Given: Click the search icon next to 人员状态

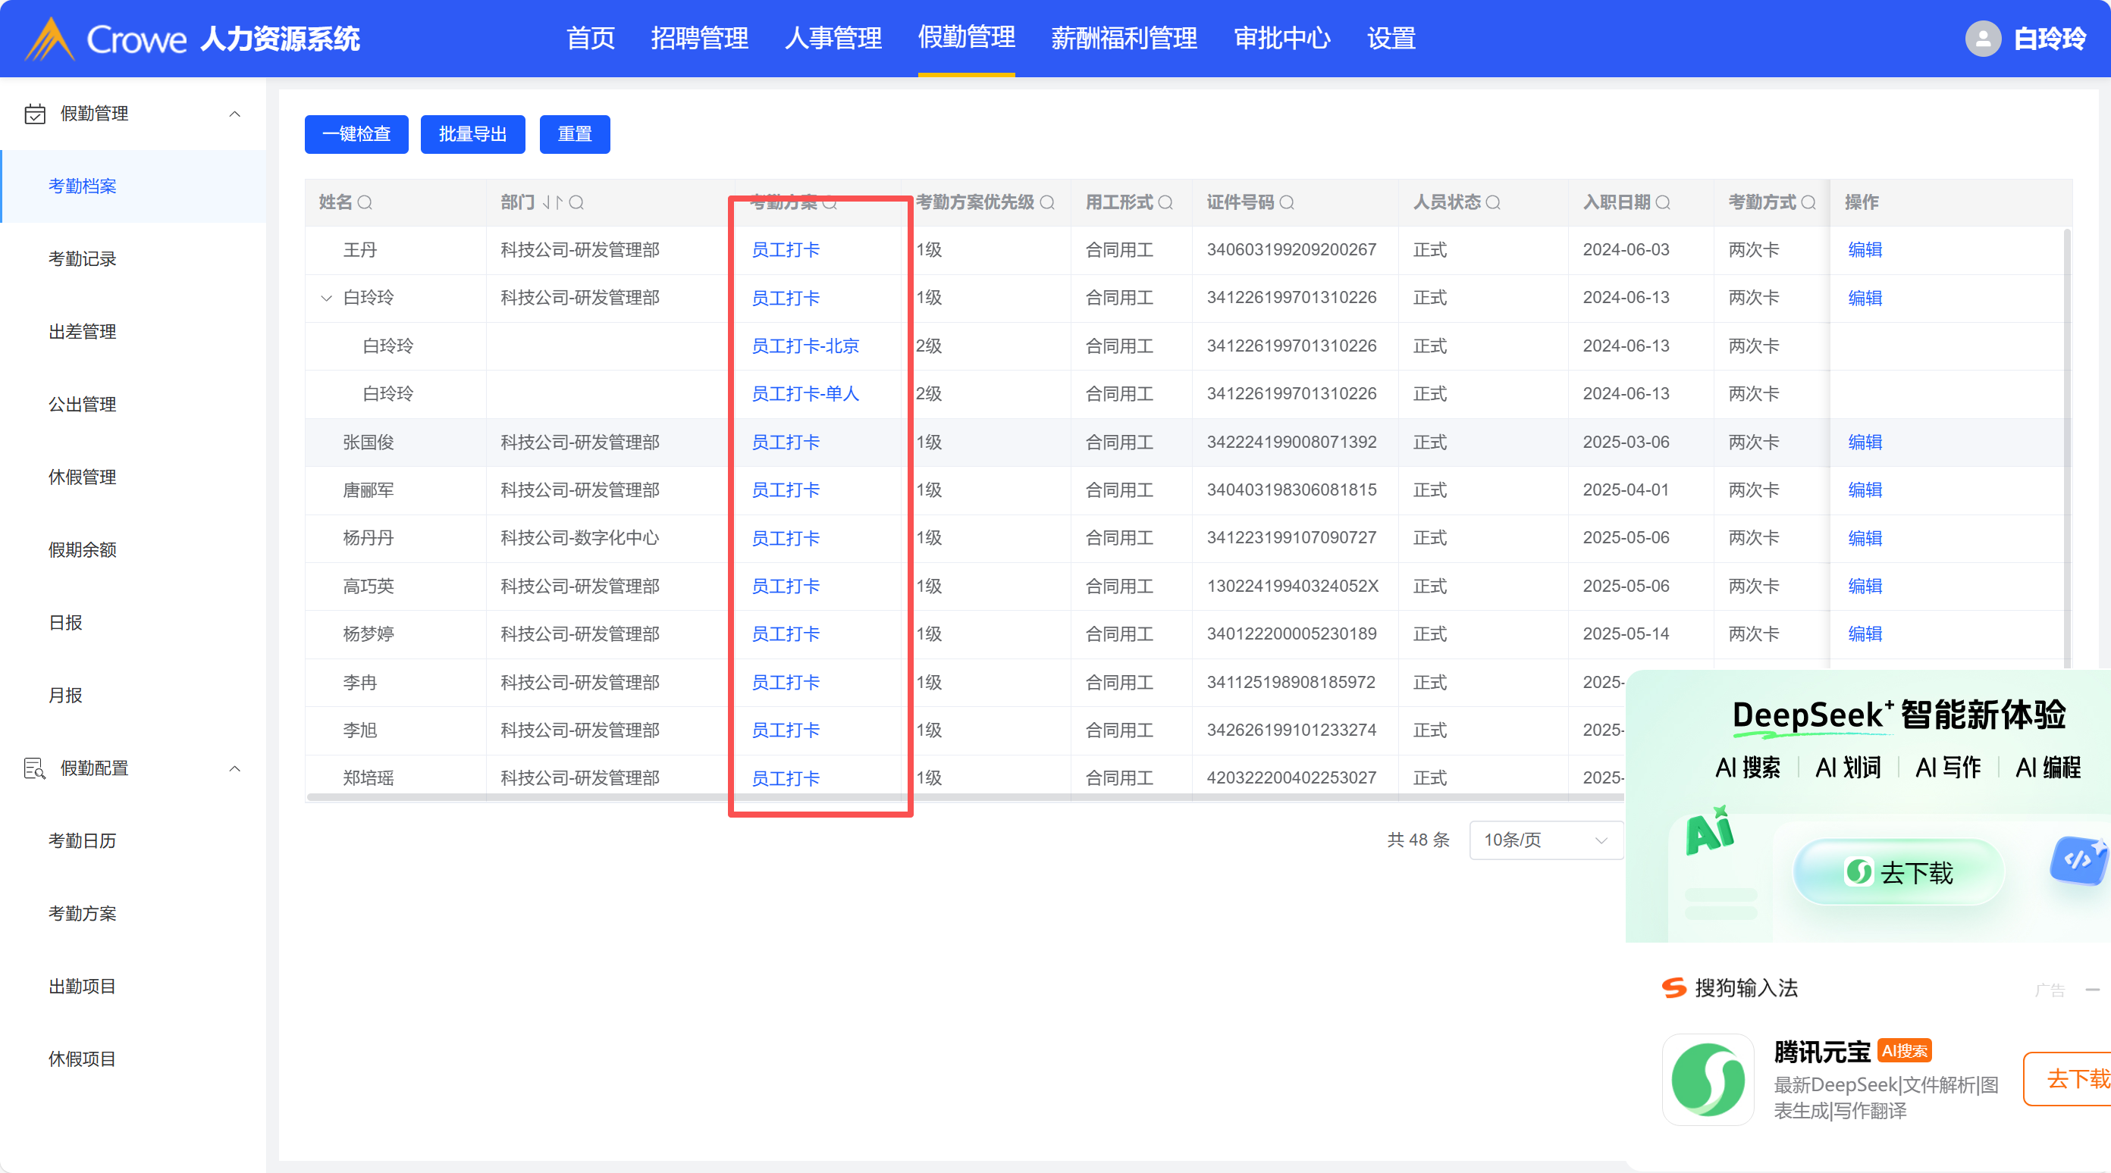Looking at the screenshot, I should [1493, 202].
